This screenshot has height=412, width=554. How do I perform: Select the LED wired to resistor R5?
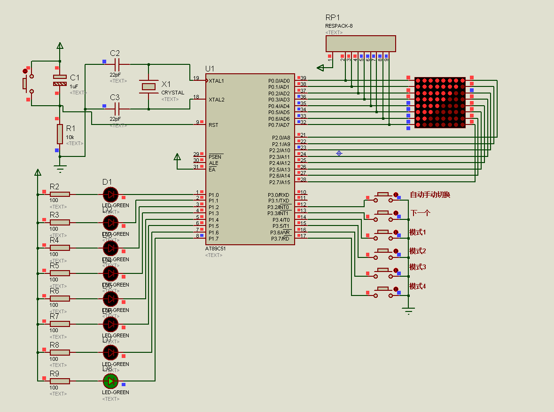110,273
